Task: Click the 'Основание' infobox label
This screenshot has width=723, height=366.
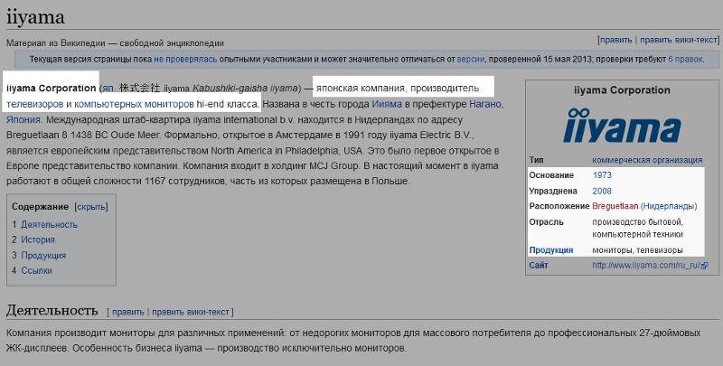Action: tap(551, 175)
